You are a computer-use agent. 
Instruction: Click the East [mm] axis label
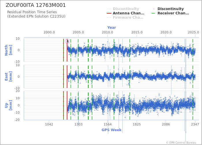(x=8, y=77)
